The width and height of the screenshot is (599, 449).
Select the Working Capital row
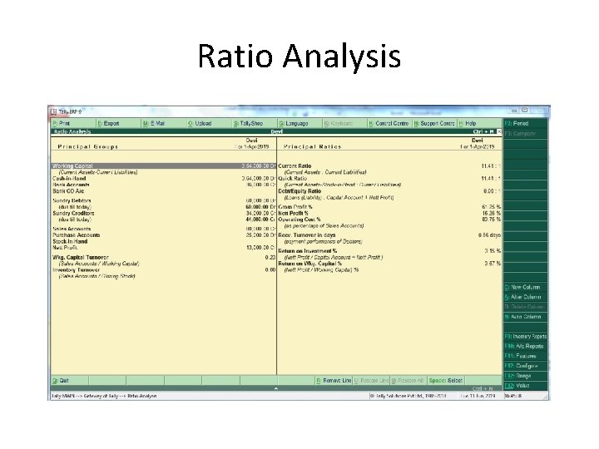point(164,166)
